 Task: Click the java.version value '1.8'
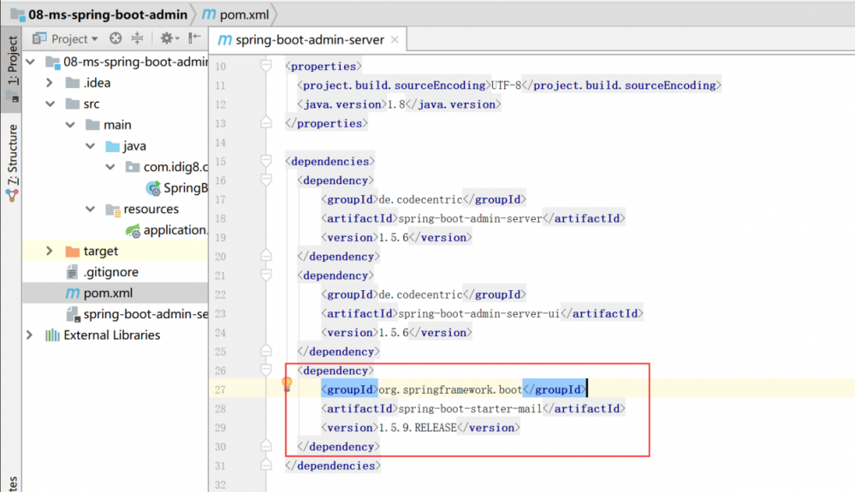tap(396, 104)
